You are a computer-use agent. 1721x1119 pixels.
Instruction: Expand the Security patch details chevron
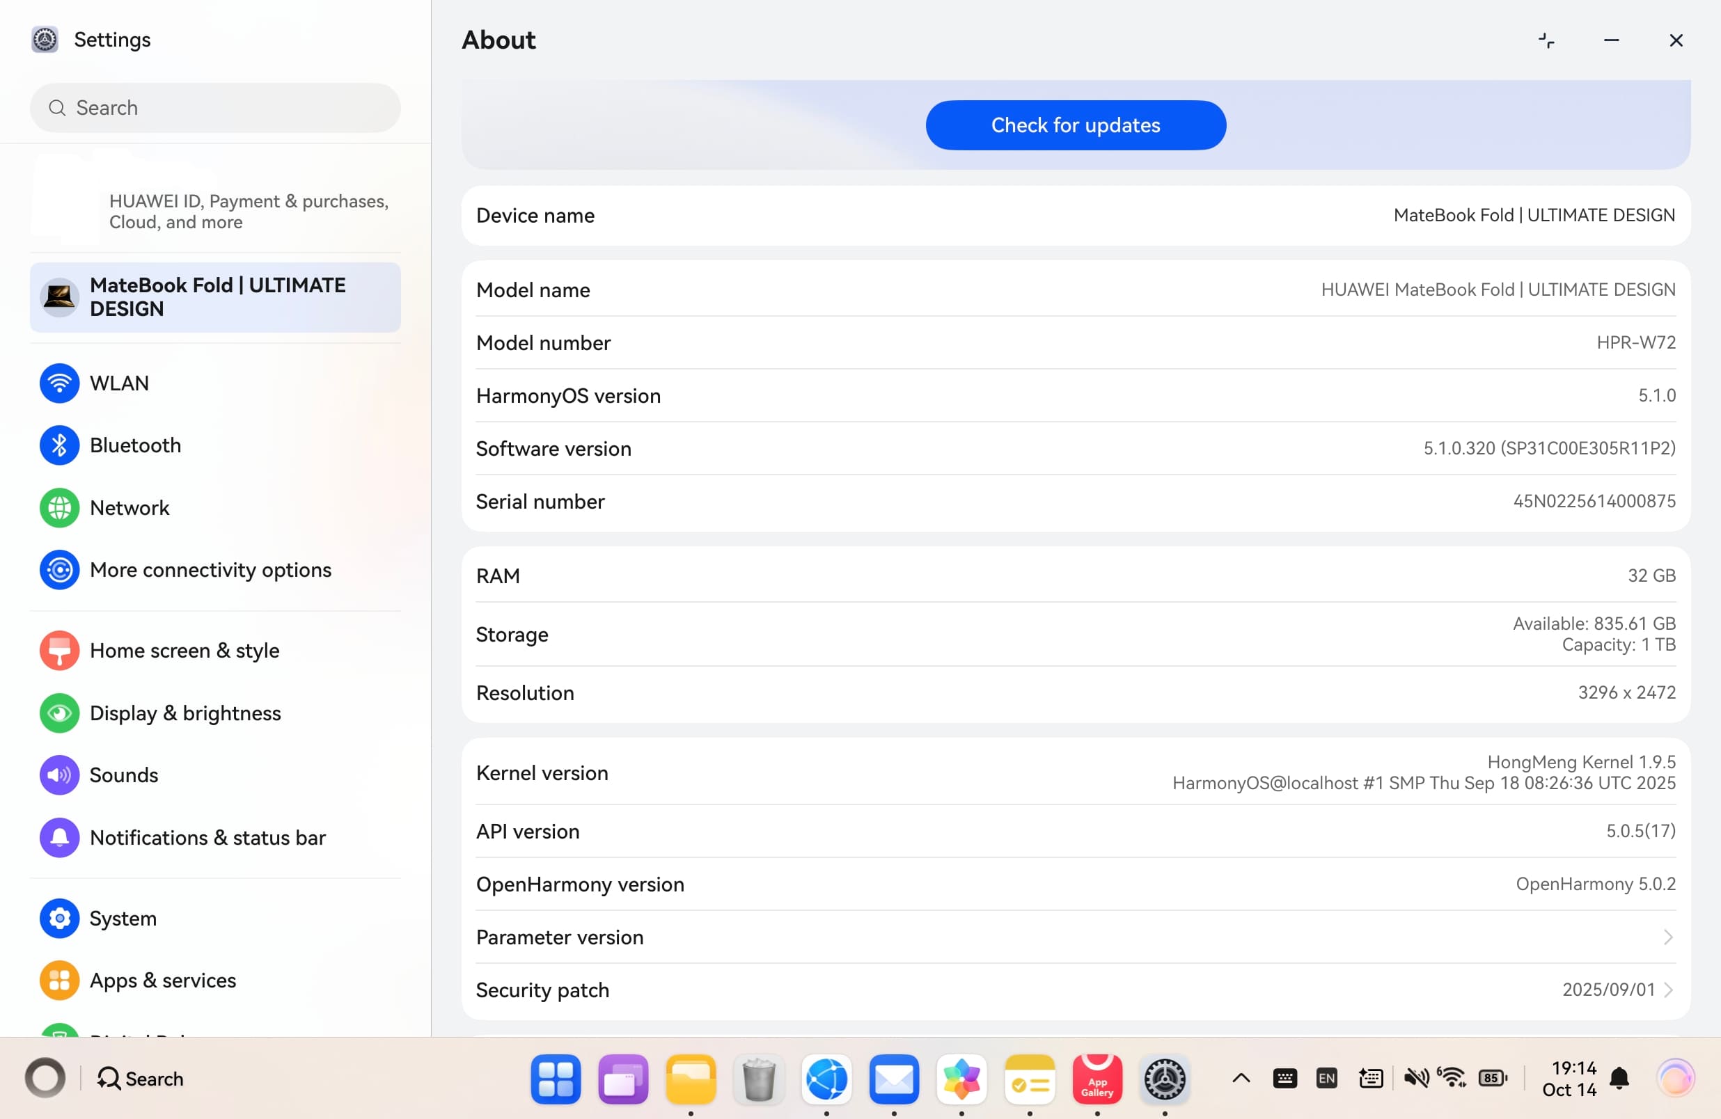pos(1667,990)
